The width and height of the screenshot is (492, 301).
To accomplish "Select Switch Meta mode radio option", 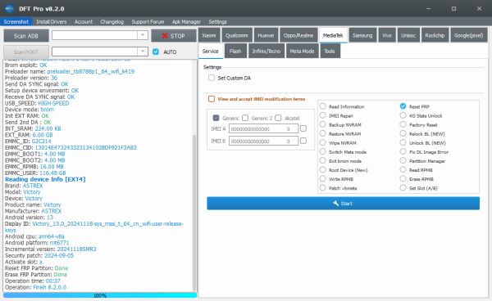I will pos(323,152).
